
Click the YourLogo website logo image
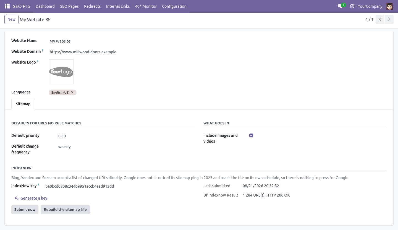pos(61,72)
